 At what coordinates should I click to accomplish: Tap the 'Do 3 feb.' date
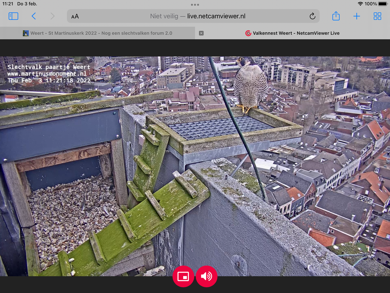click(27, 4)
